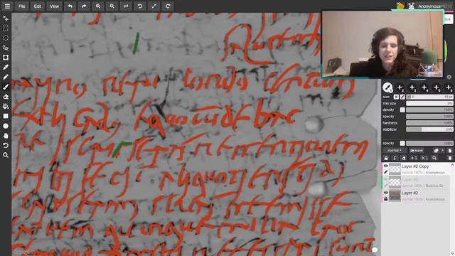455x256 pixels.
Task: Adjust the brush opacity slider
Action: (429, 117)
